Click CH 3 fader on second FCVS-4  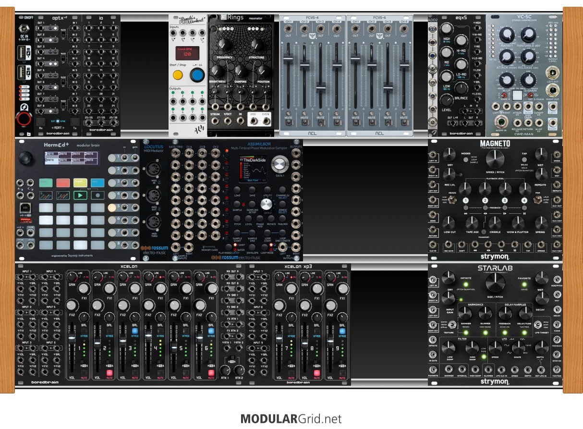pyautogui.click(x=388, y=87)
